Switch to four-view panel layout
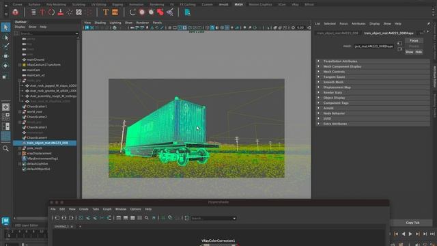This screenshot has height=246, width=437. coord(5,117)
